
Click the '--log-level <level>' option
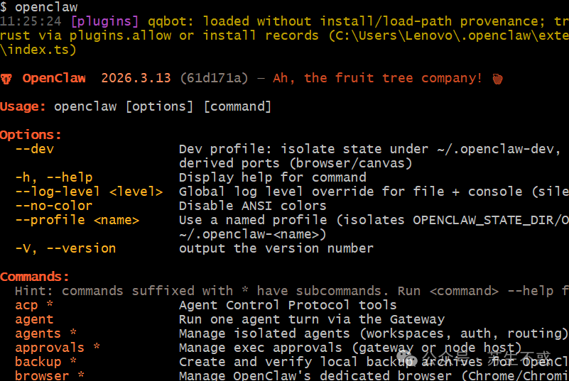pos(89,192)
